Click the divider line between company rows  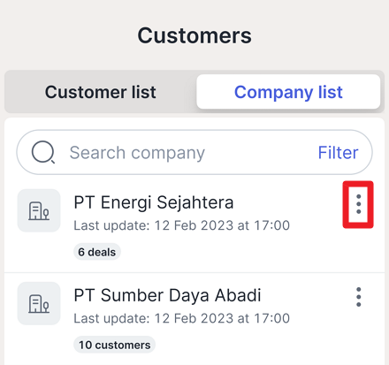pyautogui.click(x=194, y=273)
